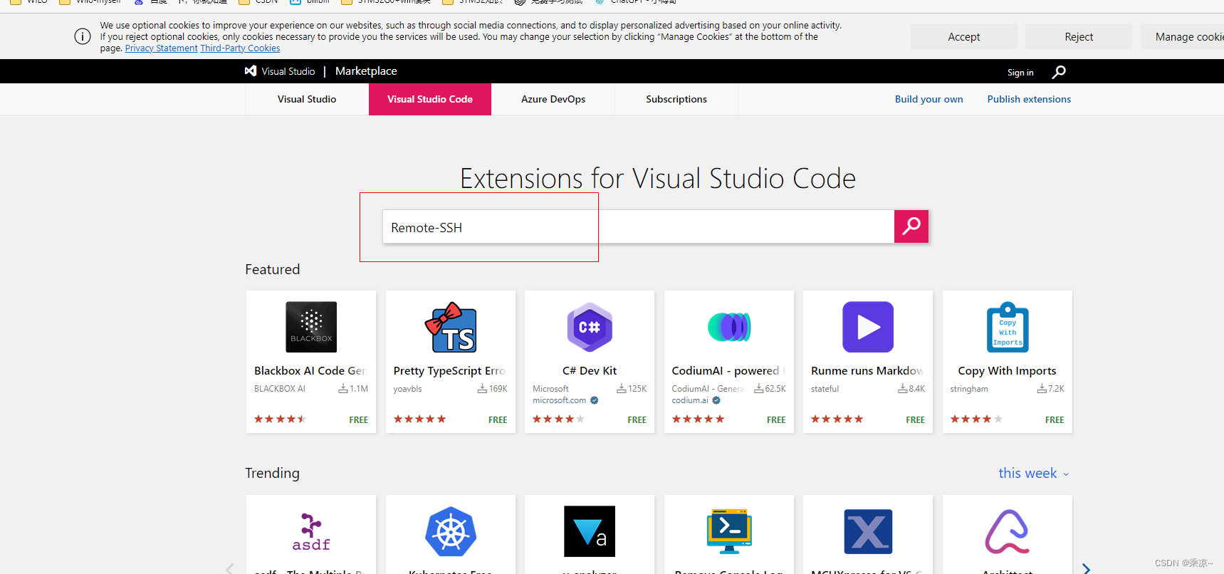Open Subscriptions tab
Screen dimensions: 1224x574
pos(676,99)
